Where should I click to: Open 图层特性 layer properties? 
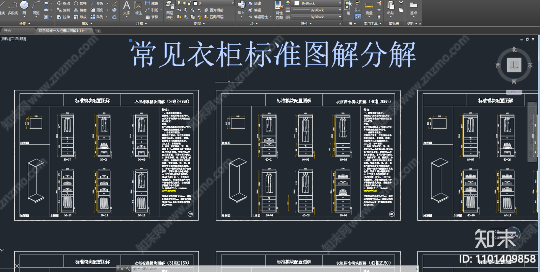point(170,10)
